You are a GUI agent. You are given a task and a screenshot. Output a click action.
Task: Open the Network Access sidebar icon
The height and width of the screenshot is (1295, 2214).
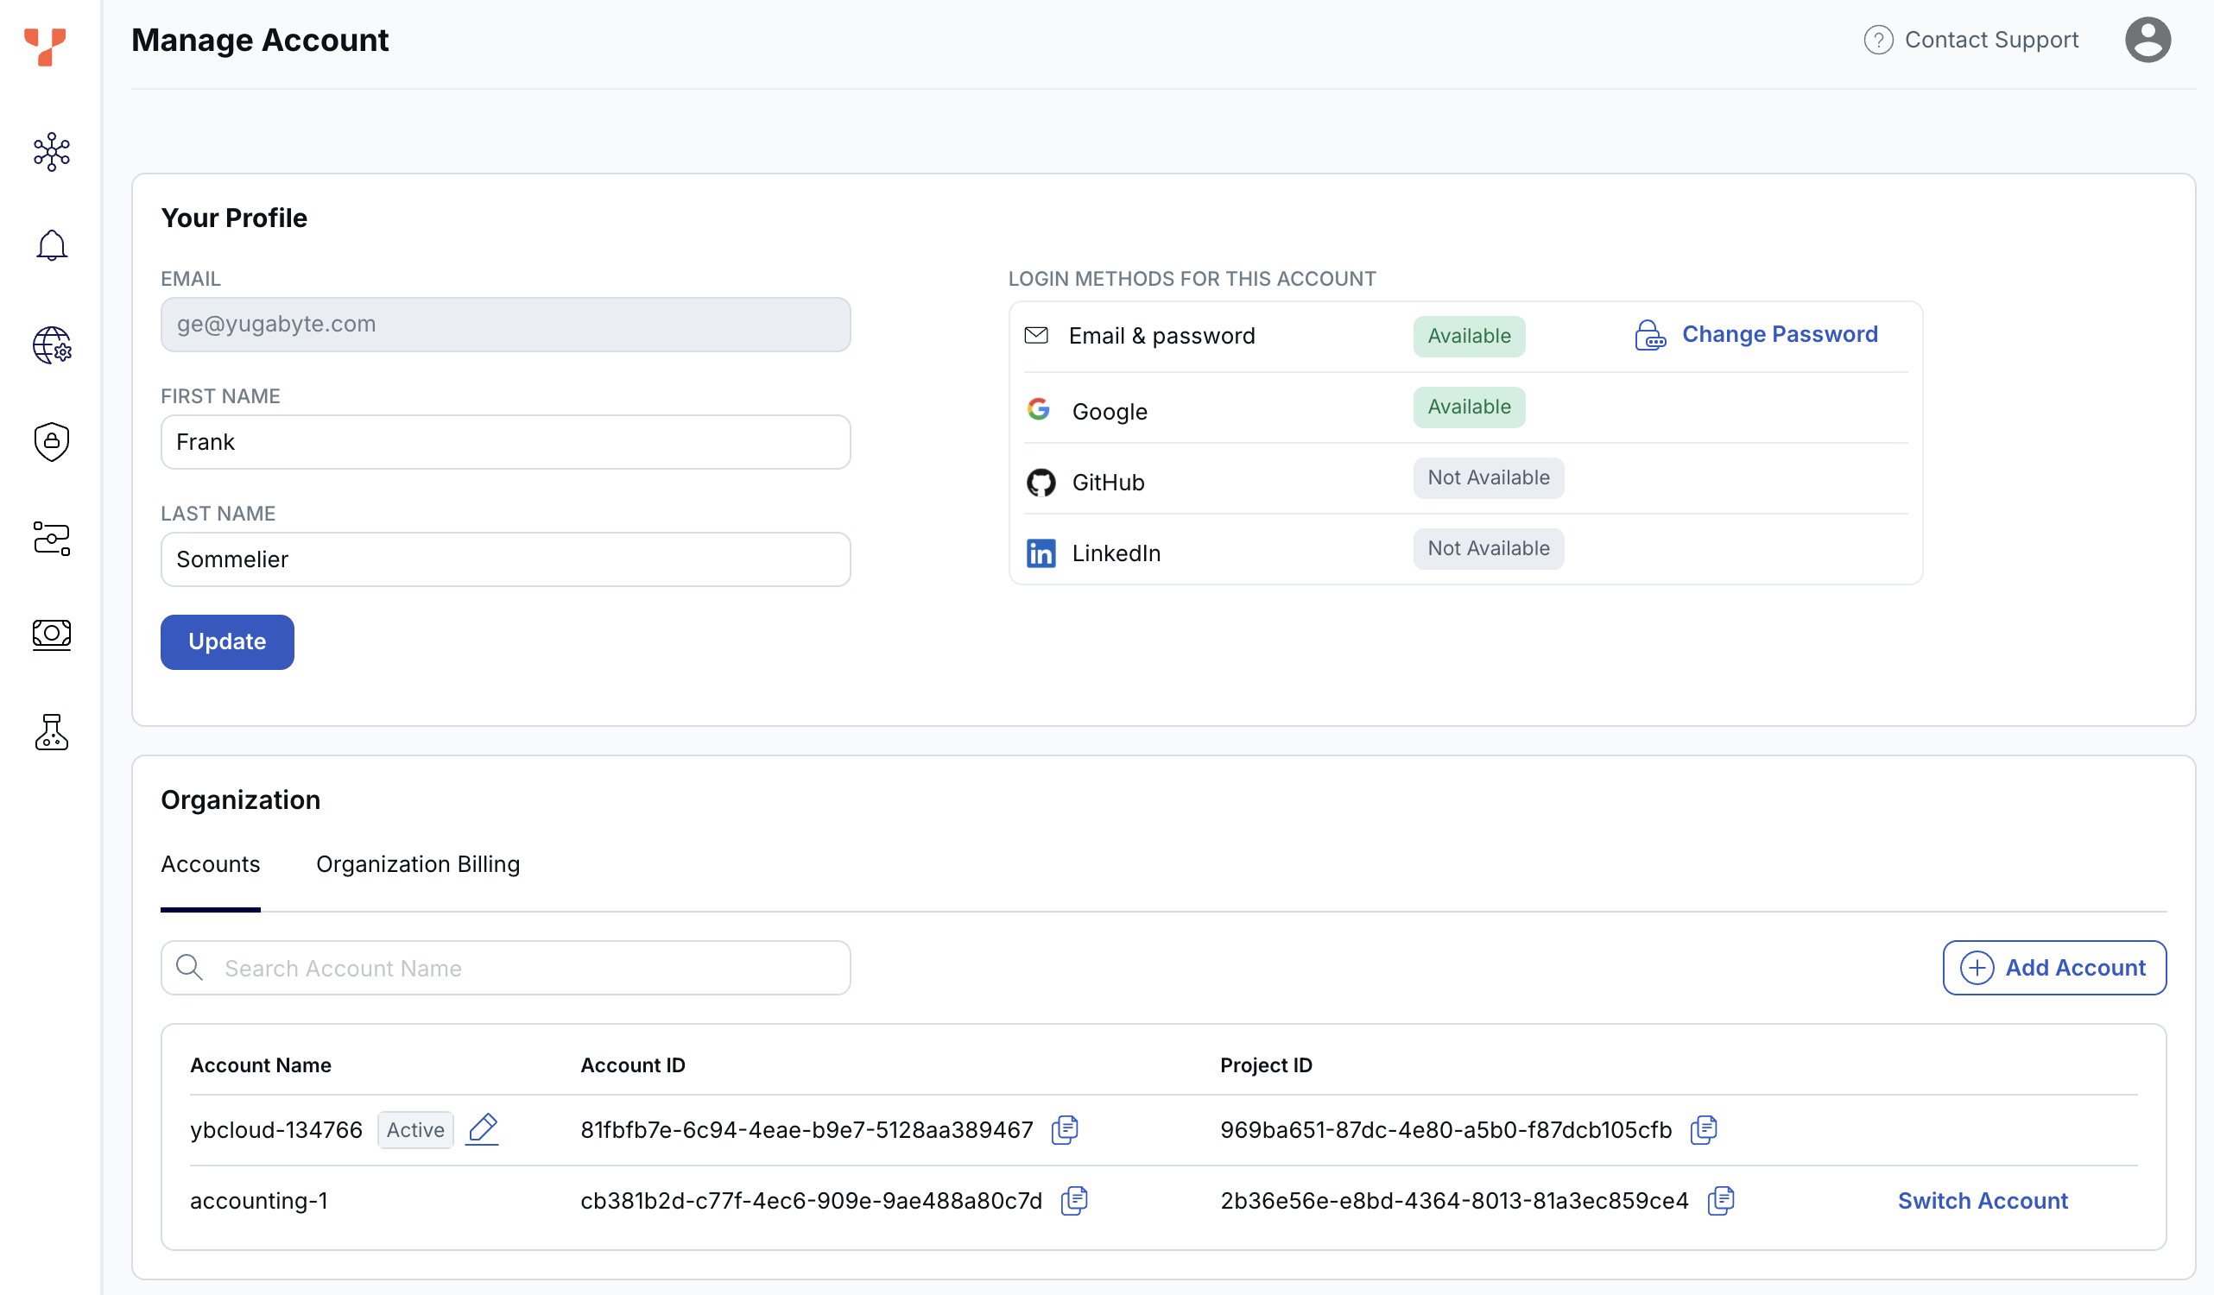(52, 345)
